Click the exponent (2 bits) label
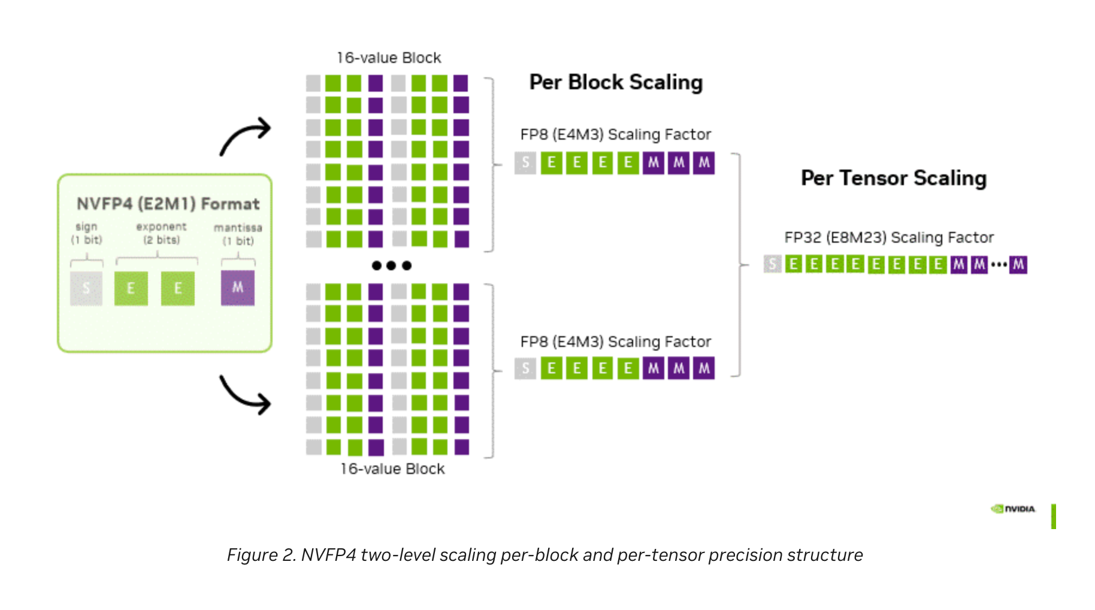 pos(161,233)
